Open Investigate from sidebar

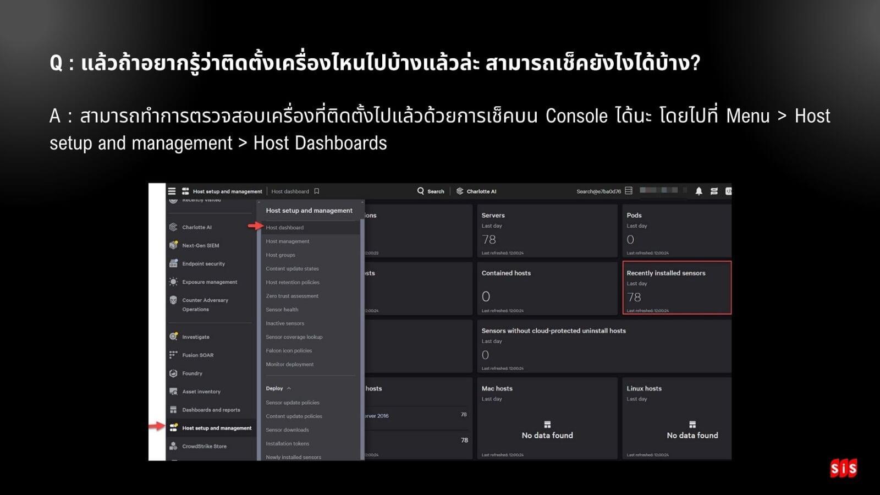tap(196, 337)
